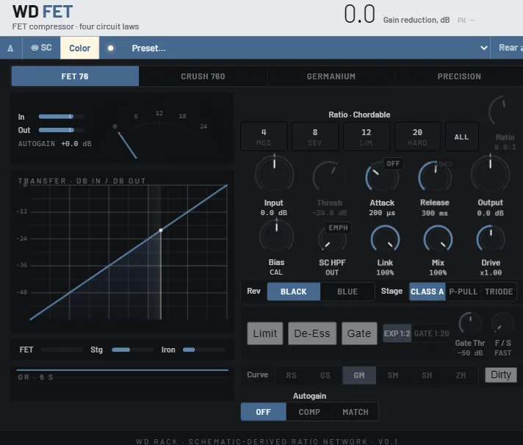Enable ratio 20 HARD button
Image resolution: width=523 pixels, height=445 pixels.
coord(417,137)
